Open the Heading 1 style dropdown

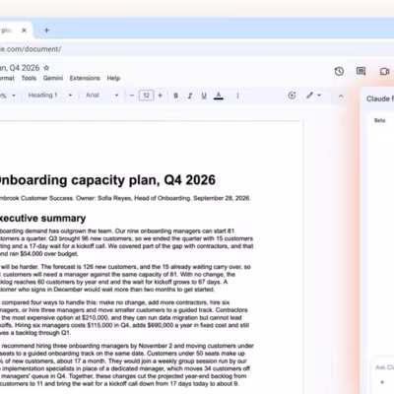click(x=50, y=96)
